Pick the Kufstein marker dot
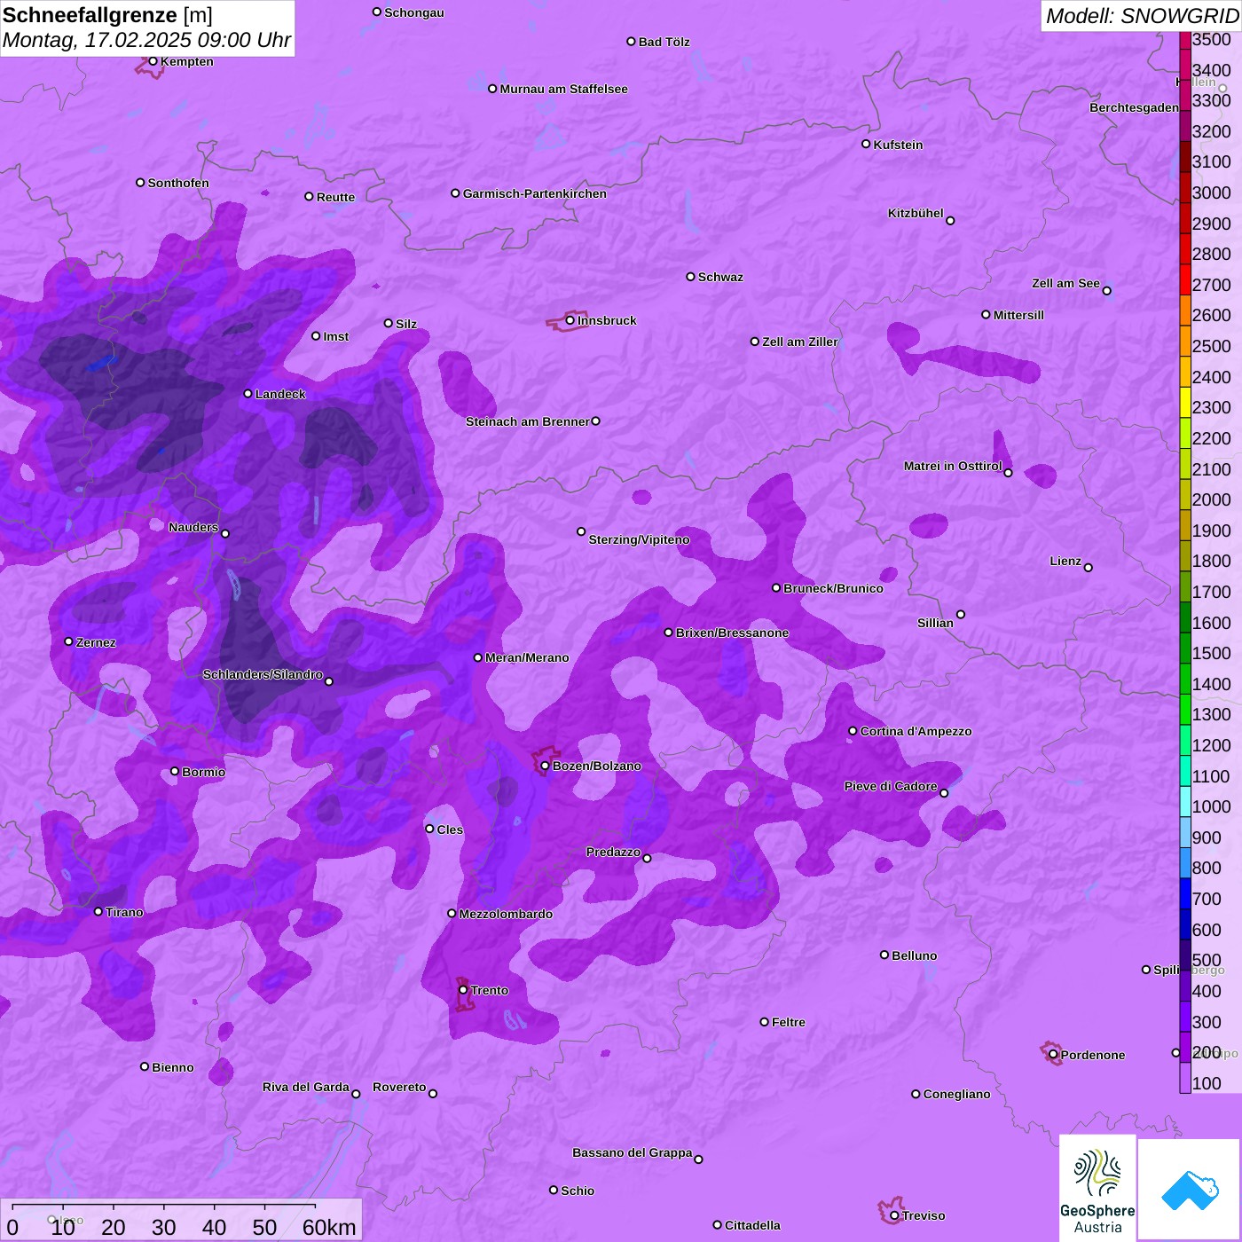This screenshot has height=1242, width=1242. click(x=866, y=144)
